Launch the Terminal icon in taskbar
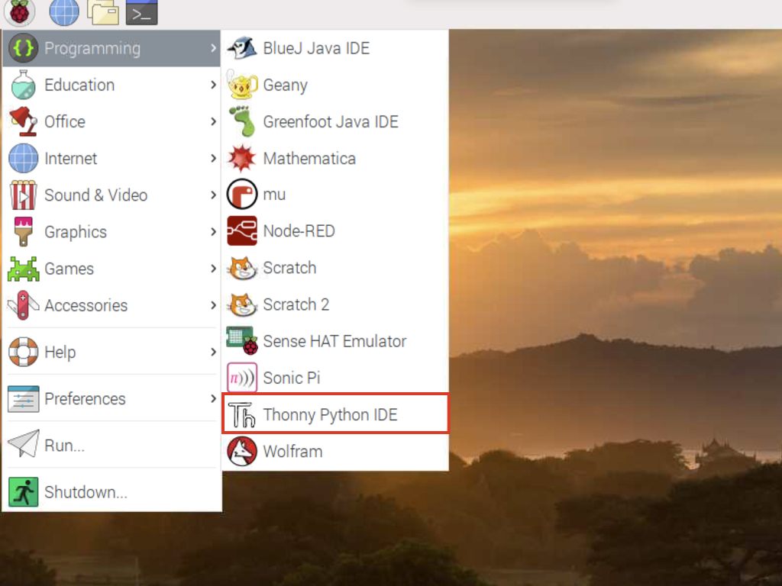Screen dimensions: 782x586 pos(141,12)
